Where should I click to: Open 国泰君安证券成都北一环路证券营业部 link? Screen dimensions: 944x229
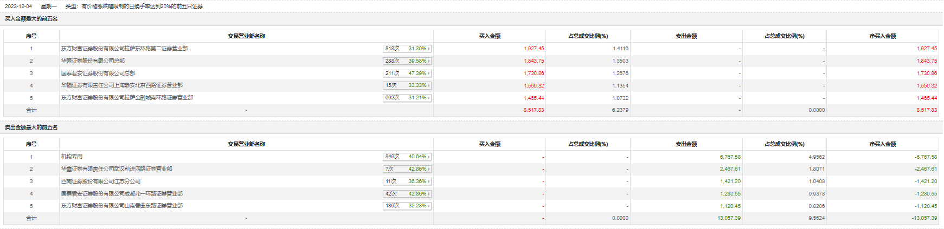pos(122,194)
